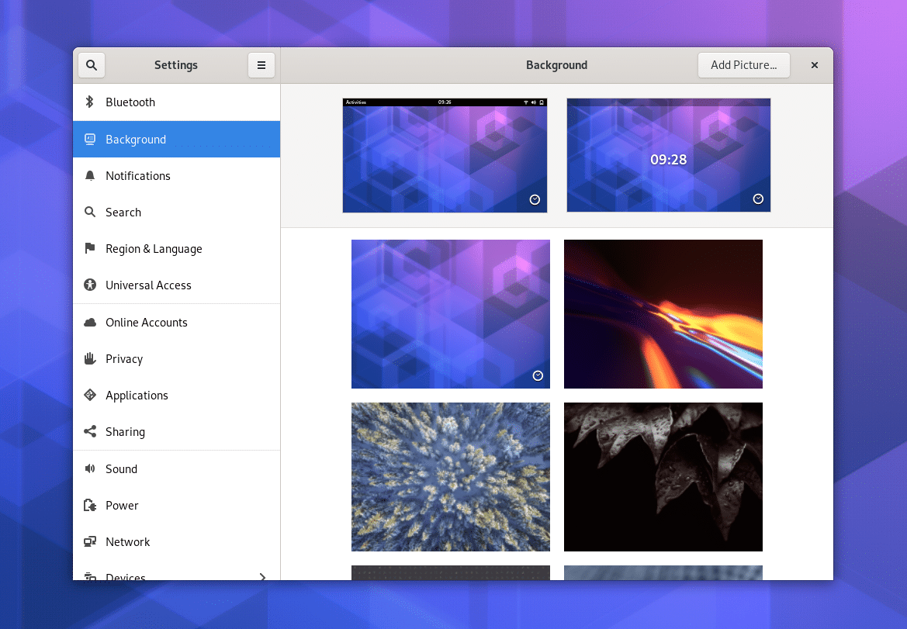Click the Sharing sidebar icon
The width and height of the screenshot is (907, 629).
90,431
